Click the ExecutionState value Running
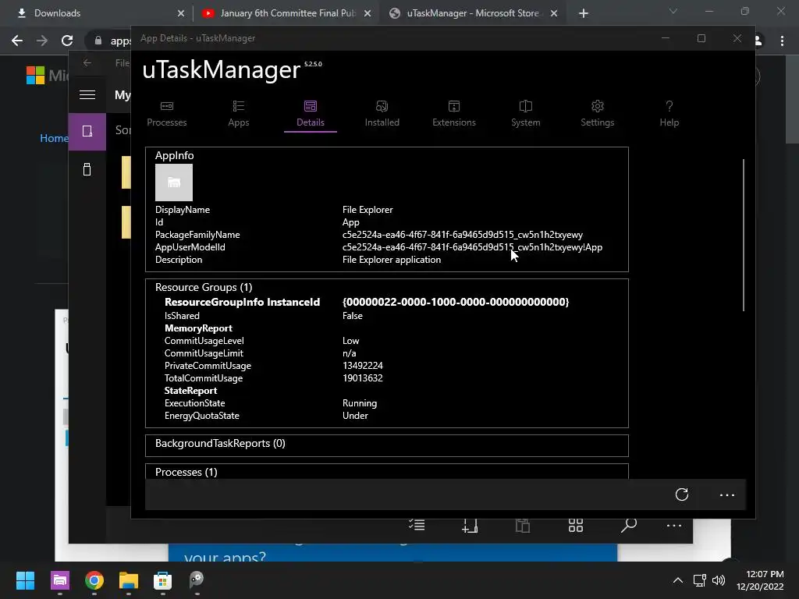 [359, 403]
